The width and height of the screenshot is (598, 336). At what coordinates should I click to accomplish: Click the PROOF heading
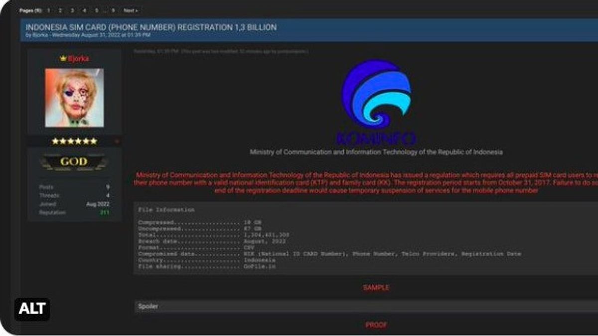pos(376,325)
